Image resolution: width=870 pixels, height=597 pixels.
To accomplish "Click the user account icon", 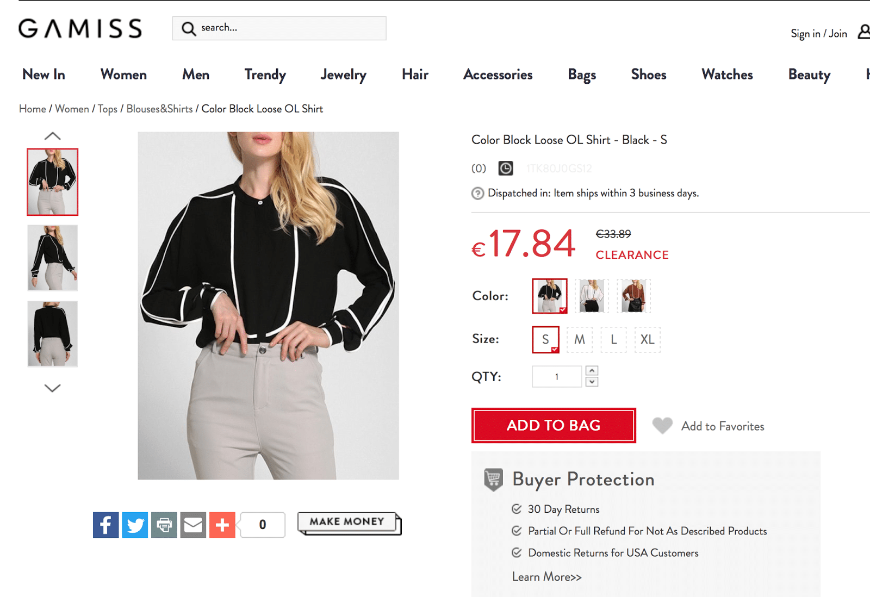I will pos(863,32).
